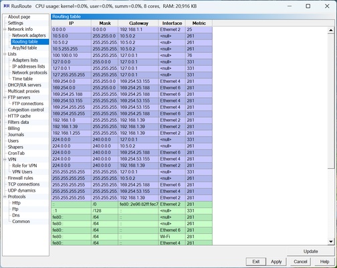This screenshot has height=268, width=337.
Task: Select CronTab in the tree
Action: 16,153
